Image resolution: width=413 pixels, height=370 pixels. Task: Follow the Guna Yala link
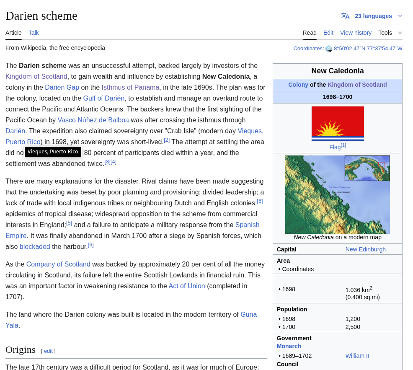[x=249, y=314]
